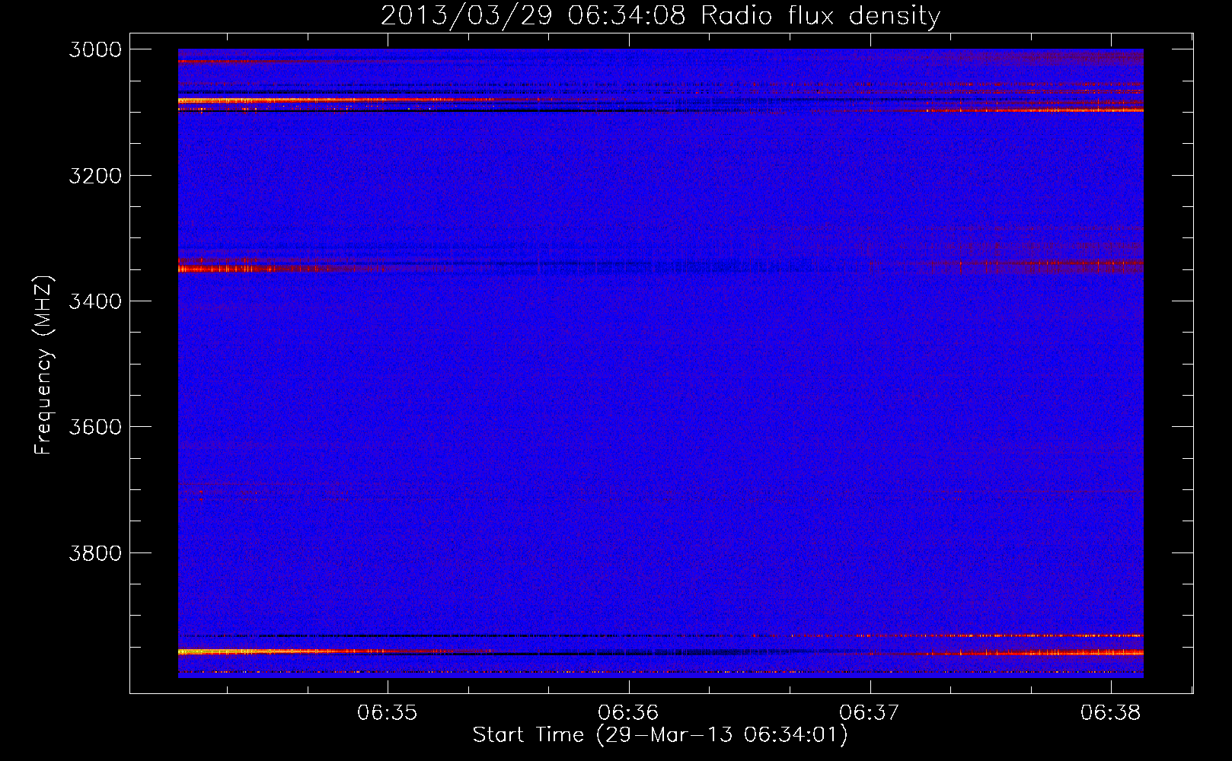Viewport: 1232px width, 761px height.
Task: Select the 3000 frequency axis label
Action: tap(95, 49)
